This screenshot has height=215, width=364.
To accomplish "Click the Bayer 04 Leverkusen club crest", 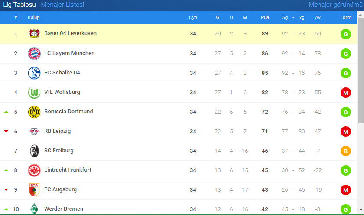I will click(34, 34).
